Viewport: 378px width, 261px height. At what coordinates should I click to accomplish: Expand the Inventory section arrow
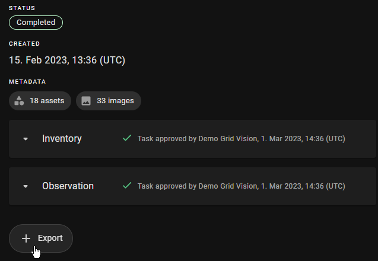pos(26,139)
